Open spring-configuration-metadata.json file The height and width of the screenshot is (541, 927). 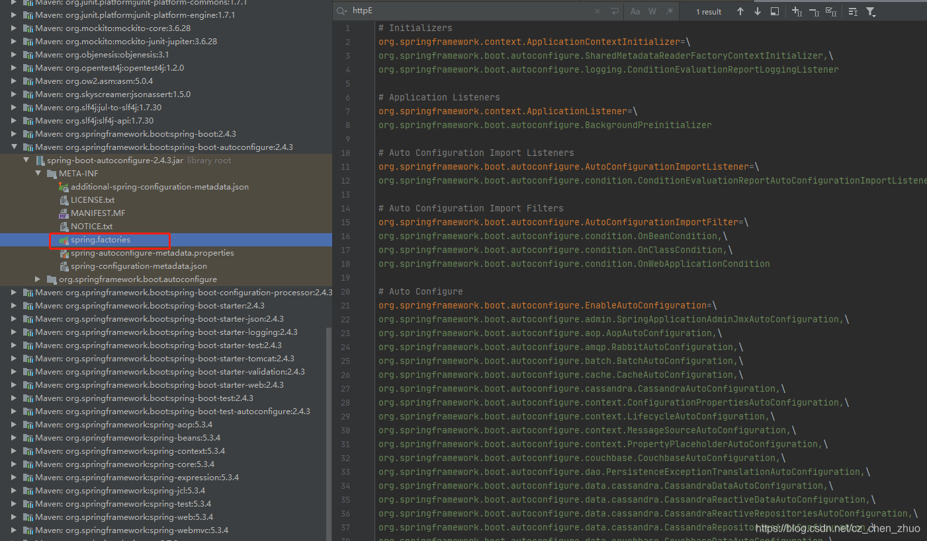point(139,266)
